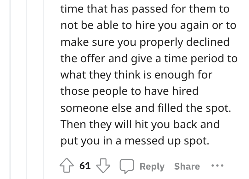Click the text 'put you in a messed up spot.'

[135, 141]
